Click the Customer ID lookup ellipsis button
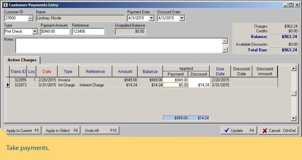This screenshot has width=302, height=160. point(31,18)
